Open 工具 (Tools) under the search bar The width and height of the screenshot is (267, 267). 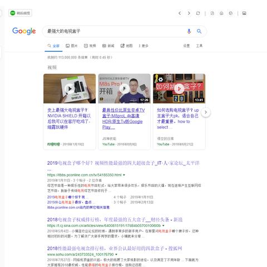point(199,46)
